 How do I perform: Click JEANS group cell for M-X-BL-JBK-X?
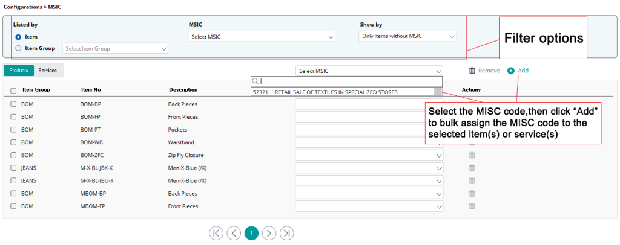click(29, 168)
